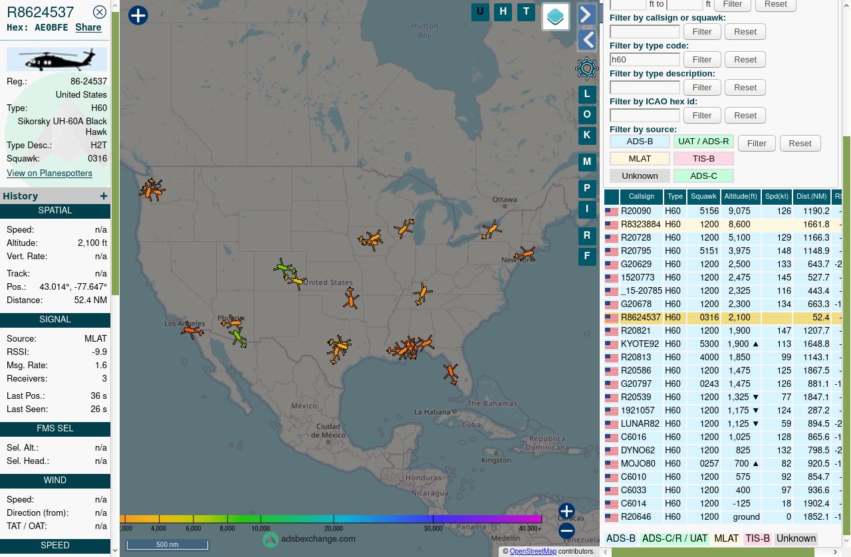Viewport: 851px width, 557px height.
Task: Open View on Planespotters link
Action: [x=49, y=173]
